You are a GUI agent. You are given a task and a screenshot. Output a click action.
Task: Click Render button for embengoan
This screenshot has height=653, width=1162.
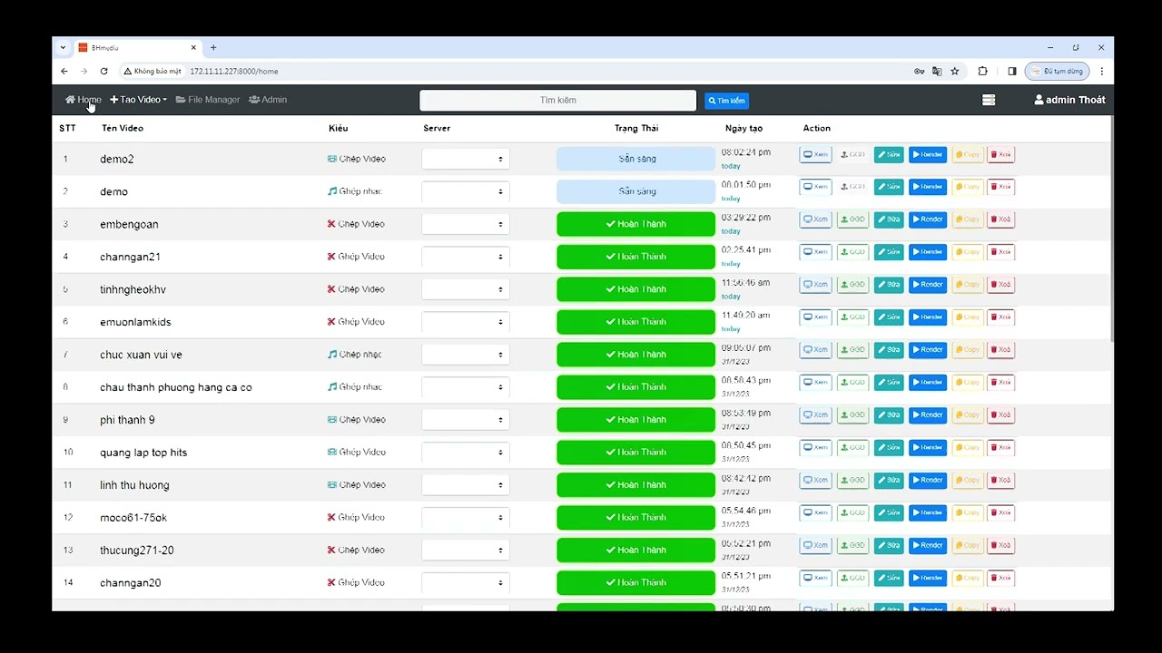(x=928, y=219)
